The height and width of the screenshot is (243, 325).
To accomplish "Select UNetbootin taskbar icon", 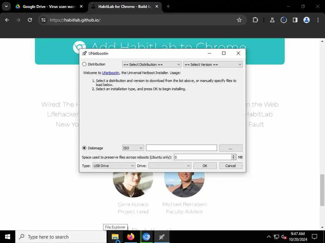I will [x=162, y=237].
